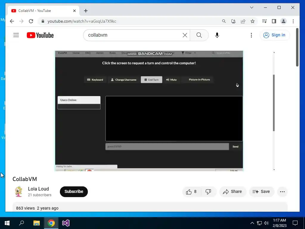The width and height of the screenshot is (305, 229).
Task: Select the CollabVM - YouTube tab
Action: pyautogui.click(x=43, y=11)
